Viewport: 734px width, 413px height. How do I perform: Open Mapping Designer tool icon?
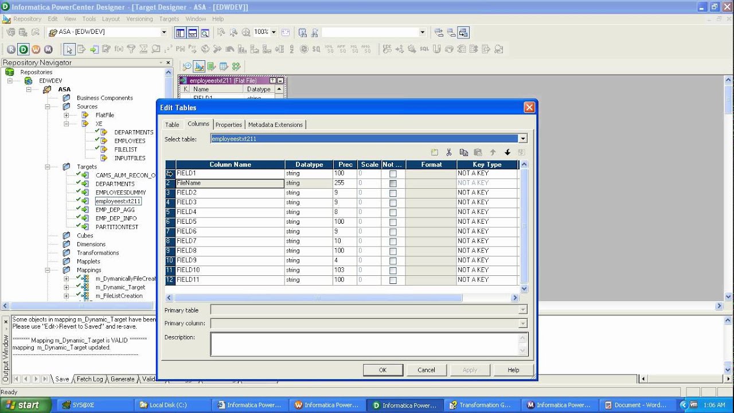pos(236,67)
